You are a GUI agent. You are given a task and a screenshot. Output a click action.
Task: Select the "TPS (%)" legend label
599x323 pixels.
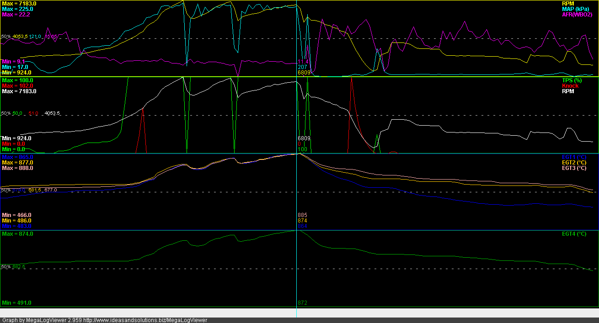tap(571, 80)
